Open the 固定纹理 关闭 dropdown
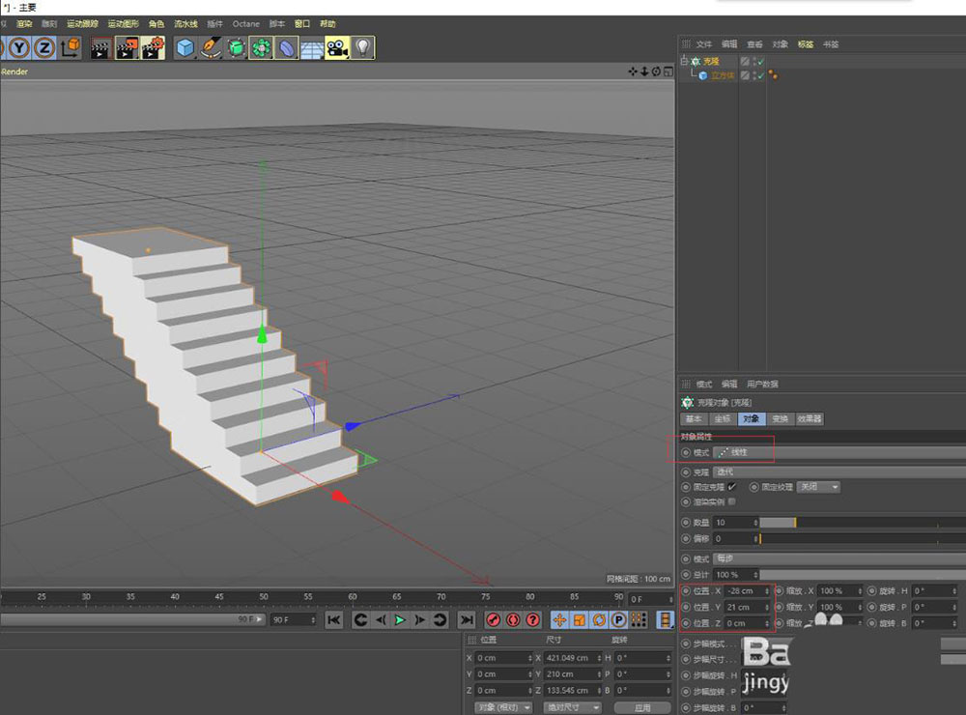This screenshot has width=966, height=715. (818, 487)
